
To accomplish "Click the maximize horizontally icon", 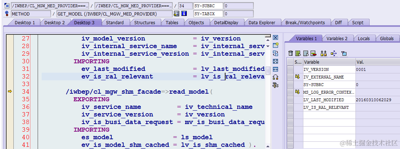I will coord(275,69).
